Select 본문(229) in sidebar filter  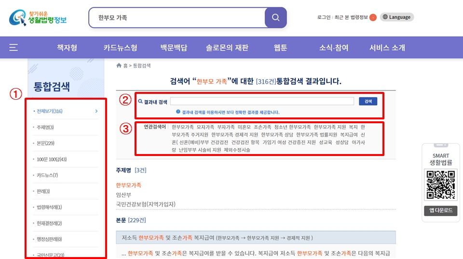pos(45,143)
